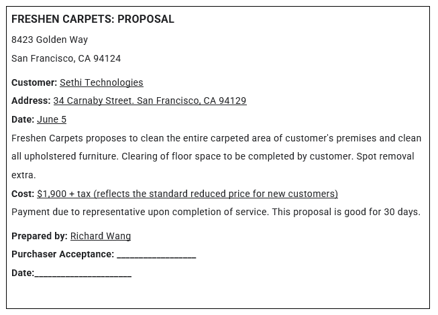Click the San Francisco, CA 94124 line

pyautogui.click(x=66, y=58)
